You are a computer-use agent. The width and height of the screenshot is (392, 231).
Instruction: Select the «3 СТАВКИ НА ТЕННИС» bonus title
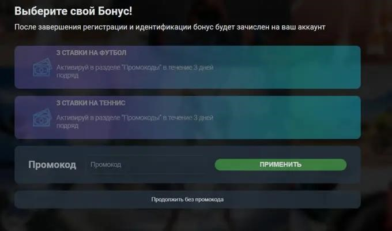[x=91, y=103]
